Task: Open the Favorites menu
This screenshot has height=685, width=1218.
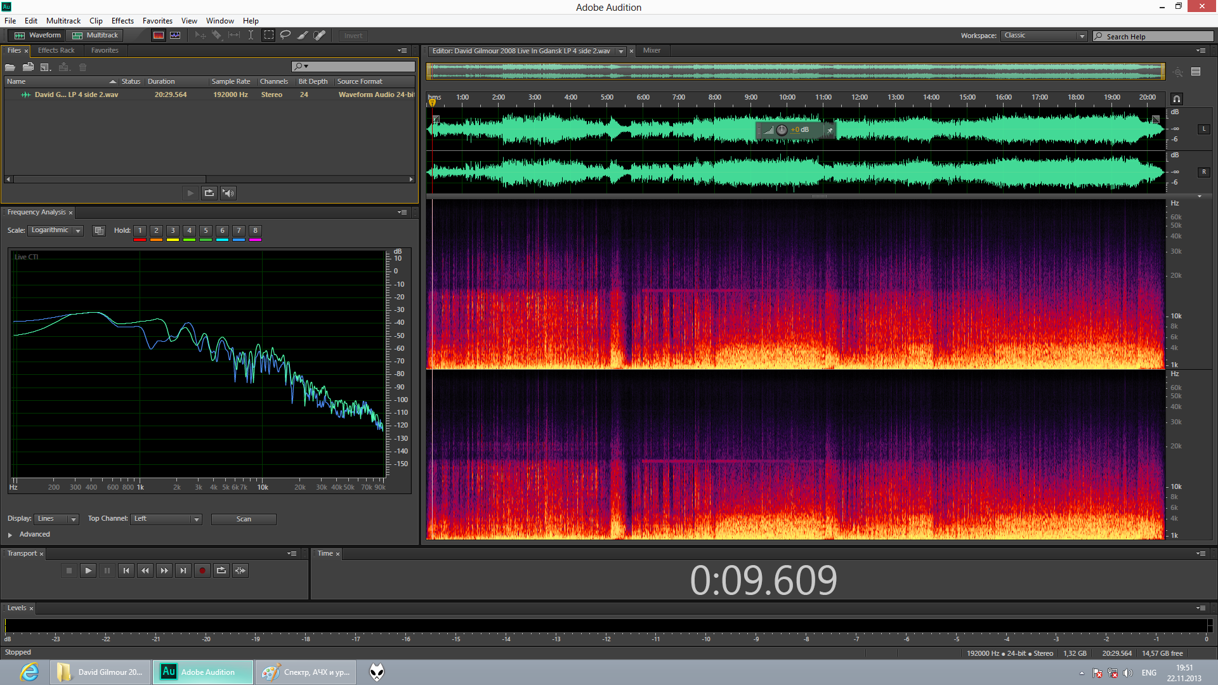Action: [x=157, y=21]
